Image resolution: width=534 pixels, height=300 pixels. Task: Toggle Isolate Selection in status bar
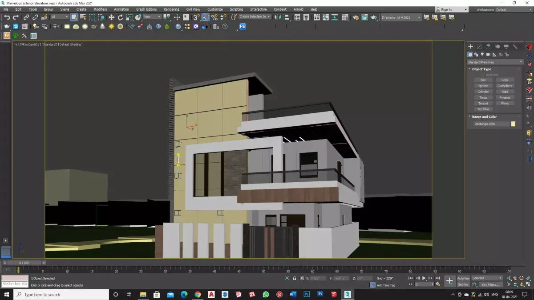287,278
